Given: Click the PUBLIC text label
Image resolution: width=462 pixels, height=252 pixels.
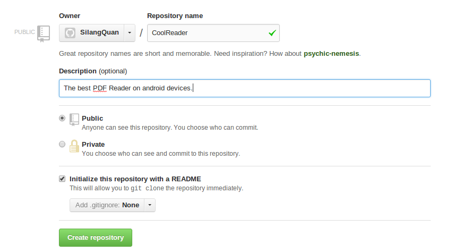Looking at the screenshot, I should click(24, 32).
